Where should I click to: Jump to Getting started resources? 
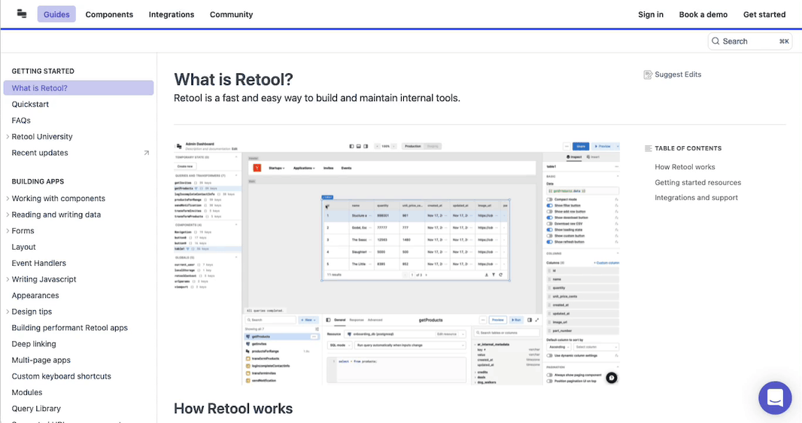(697, 183)
